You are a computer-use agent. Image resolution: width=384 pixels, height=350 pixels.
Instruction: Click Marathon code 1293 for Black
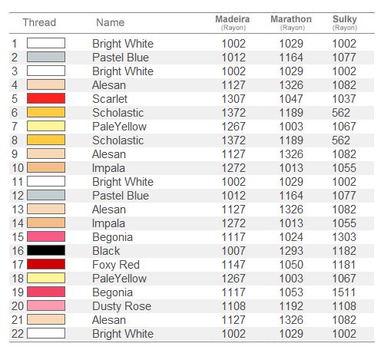tap(291, 251)
